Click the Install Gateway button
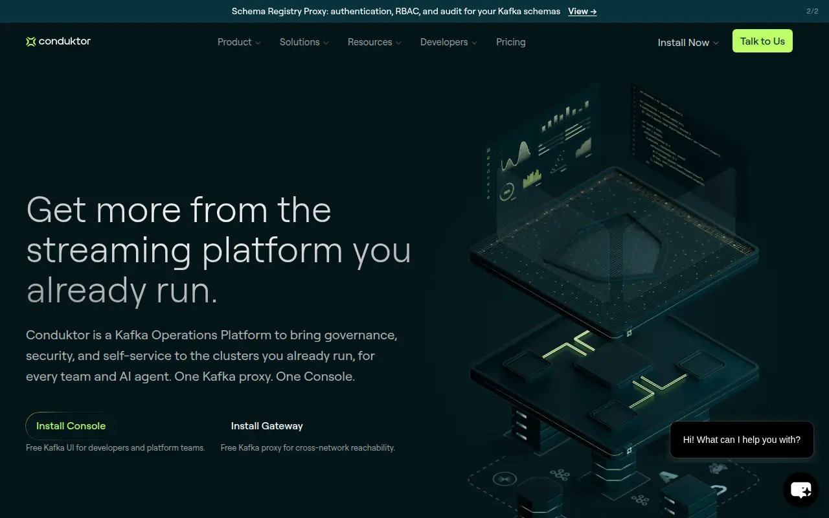829x518 pixels. tap(267, 426)
